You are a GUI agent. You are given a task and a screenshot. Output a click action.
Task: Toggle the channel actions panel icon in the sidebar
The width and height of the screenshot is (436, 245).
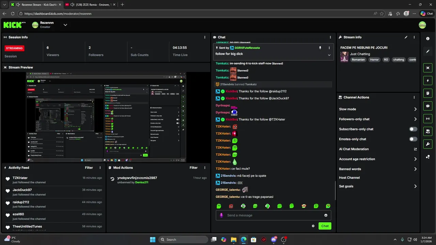point(428,131)
